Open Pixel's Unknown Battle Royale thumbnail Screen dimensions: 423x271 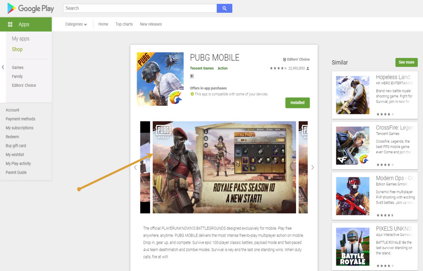pyautogui.click(x=353, y=246)
